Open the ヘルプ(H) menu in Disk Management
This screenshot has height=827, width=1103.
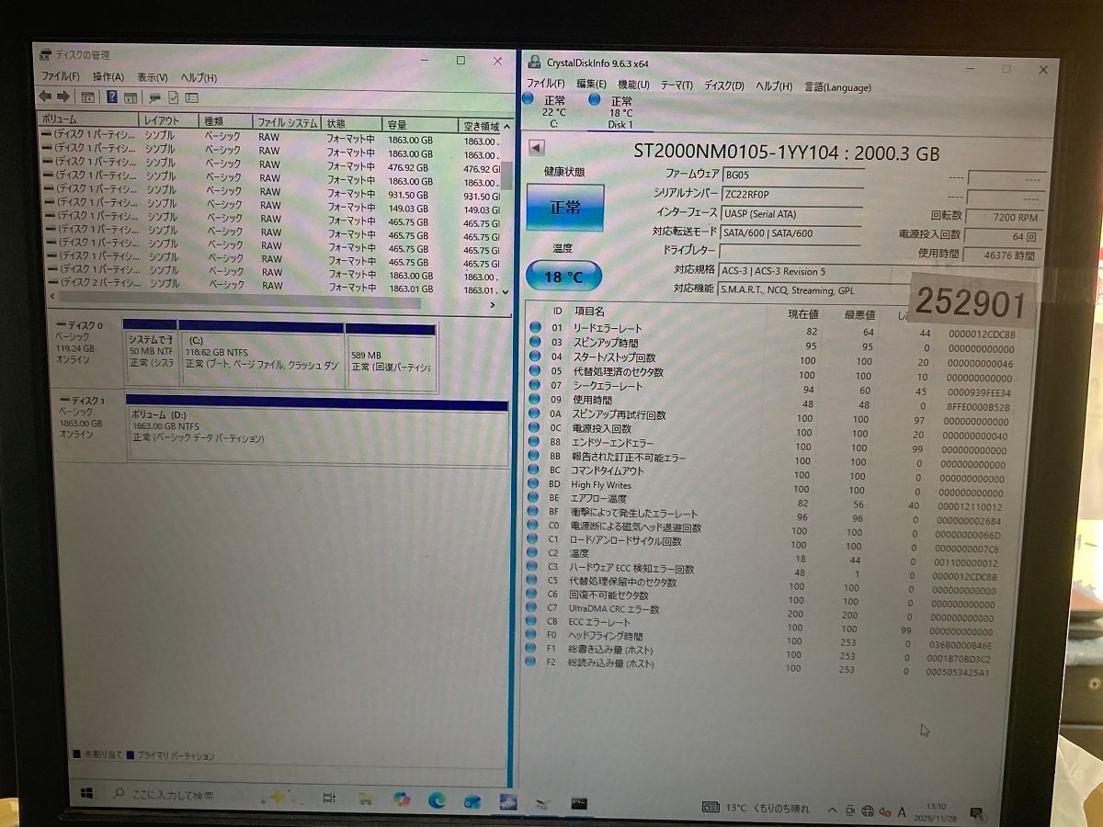coord(199,78)
